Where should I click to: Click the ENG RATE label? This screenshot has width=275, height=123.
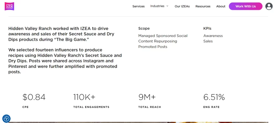211,107
